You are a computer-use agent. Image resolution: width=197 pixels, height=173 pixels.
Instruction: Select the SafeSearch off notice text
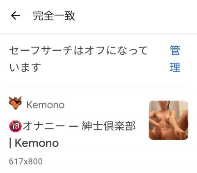tap(78, 59)
